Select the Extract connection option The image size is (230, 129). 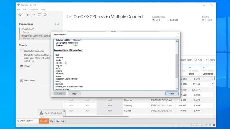coord(168,20)
